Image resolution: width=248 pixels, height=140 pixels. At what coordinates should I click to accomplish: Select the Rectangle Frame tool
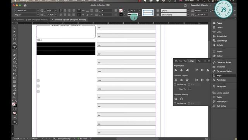pos(14,62)
